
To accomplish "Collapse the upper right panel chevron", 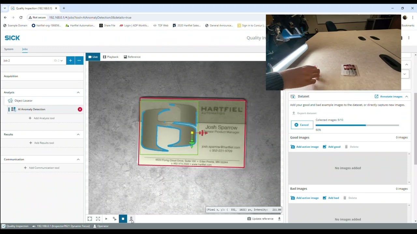I will pyautogui.click(x=407, y=65).
